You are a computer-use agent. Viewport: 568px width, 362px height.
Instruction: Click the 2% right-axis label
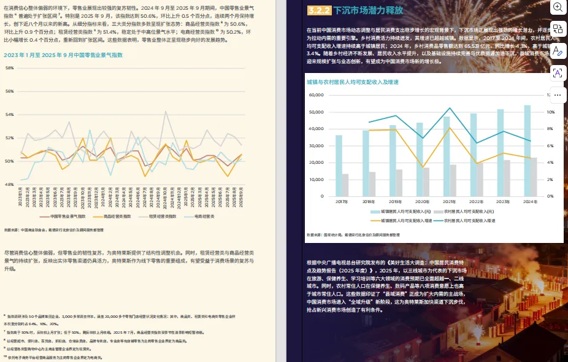coord(550,179)
